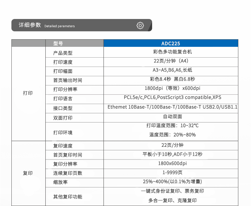Select the 打印幅面 row label

[63, 71]
